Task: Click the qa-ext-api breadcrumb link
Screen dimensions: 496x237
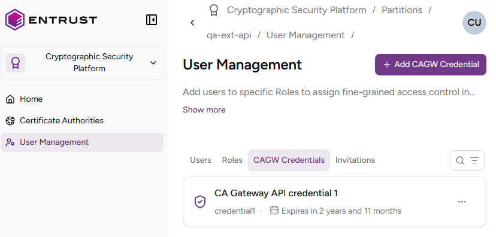Action: (x=229, y=35)
